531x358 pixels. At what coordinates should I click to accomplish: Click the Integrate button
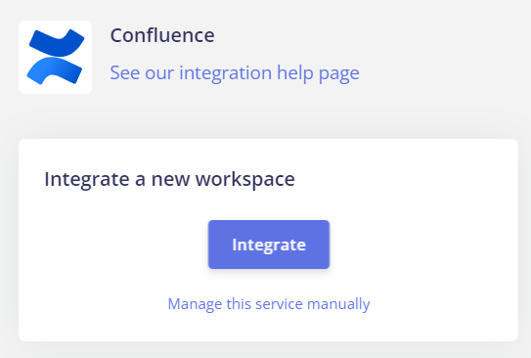coord(269,245)
